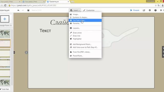Click the diagonal line icon beside Draw line
164x92 pixels.
coord(71,36)
